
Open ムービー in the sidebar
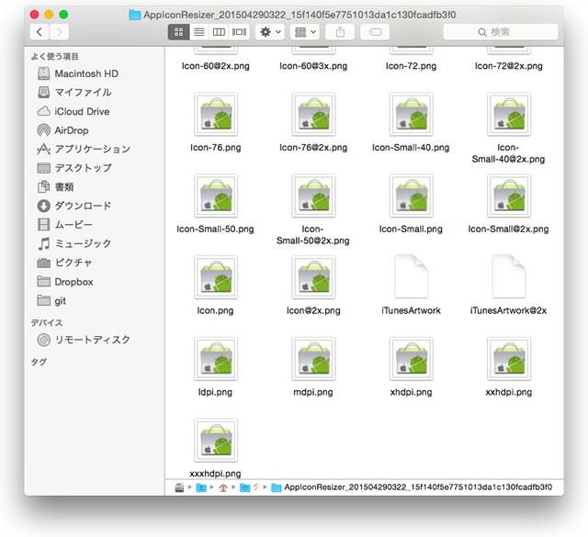65,225
